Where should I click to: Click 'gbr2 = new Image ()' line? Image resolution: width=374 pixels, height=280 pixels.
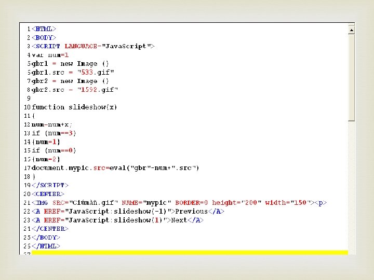[70, 81]
